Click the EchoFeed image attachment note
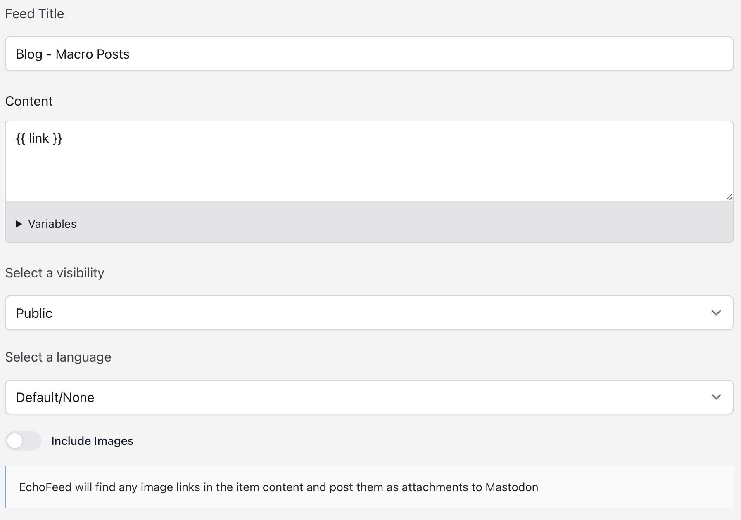 click(x=277, y=487)
